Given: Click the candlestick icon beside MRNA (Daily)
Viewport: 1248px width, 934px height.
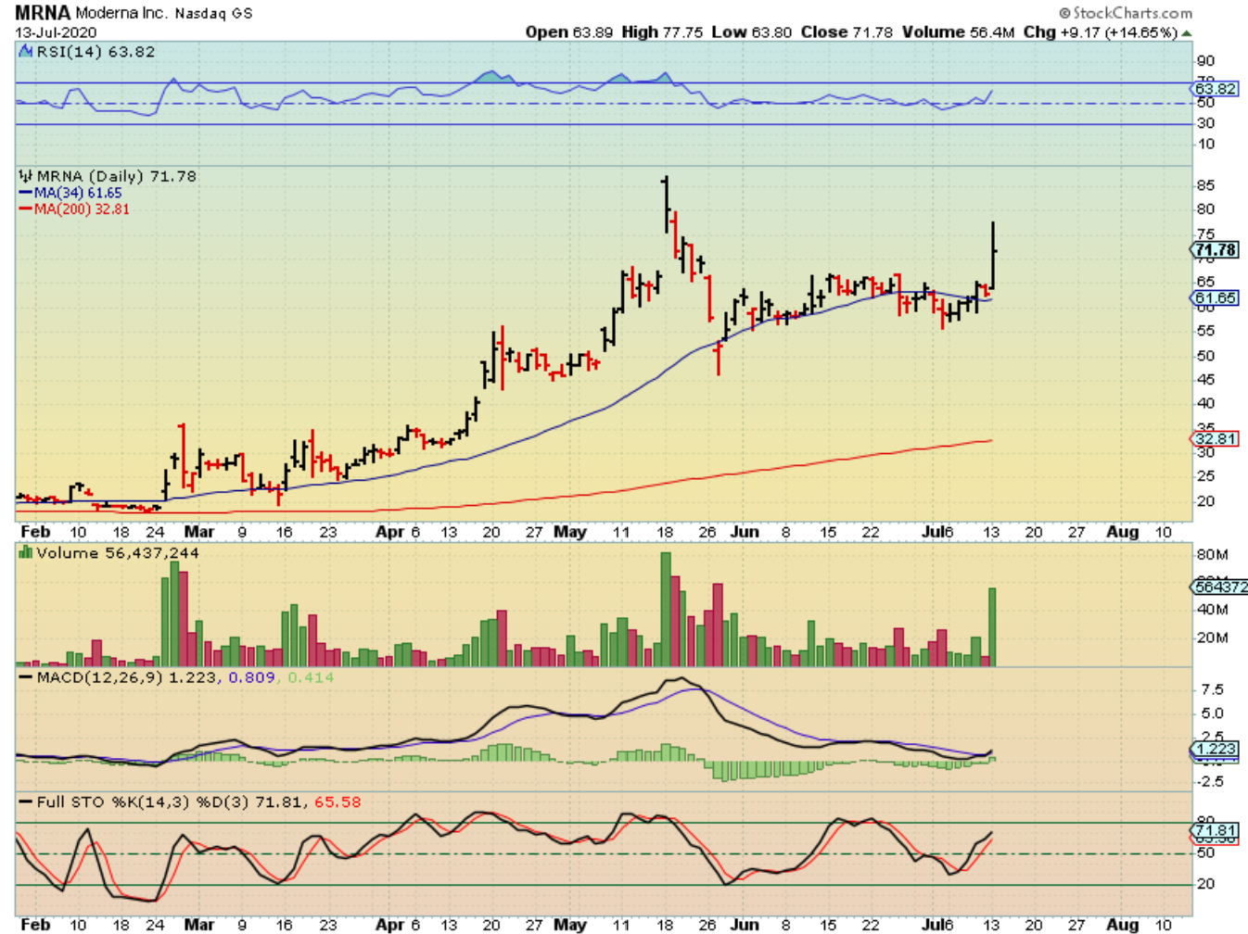Looking at the screenshot, I should pos(26,176).
